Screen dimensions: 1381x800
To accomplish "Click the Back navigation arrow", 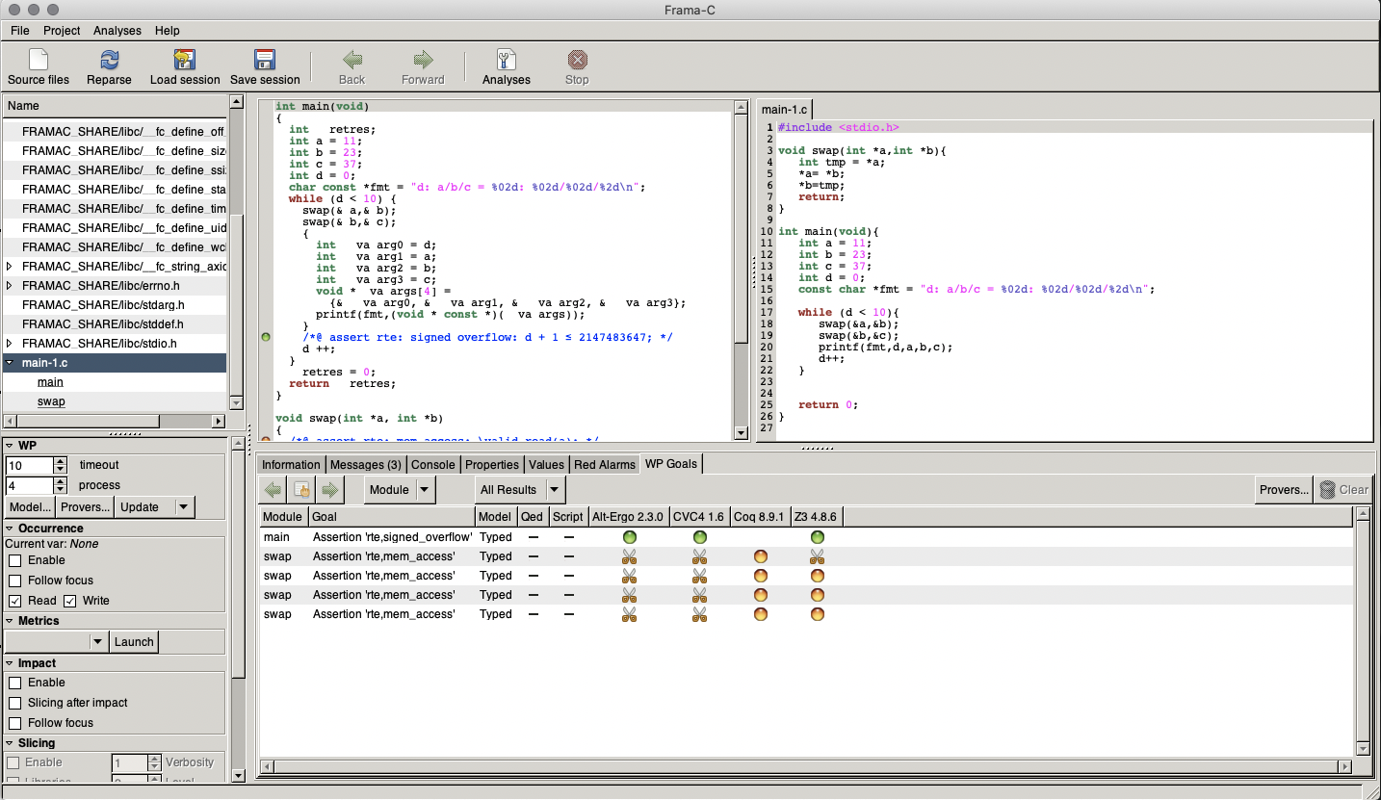I will point(352,60).
